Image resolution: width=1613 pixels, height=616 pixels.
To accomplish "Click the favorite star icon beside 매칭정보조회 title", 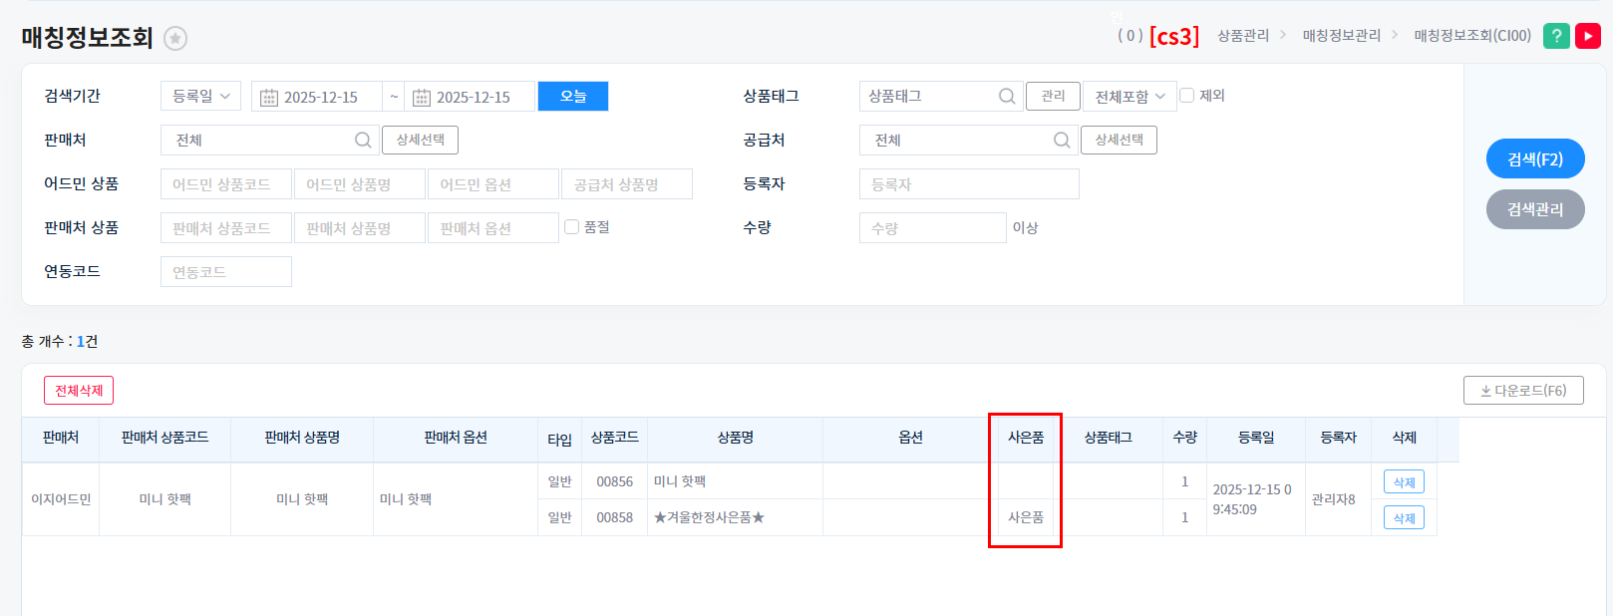I will point(175,39).
